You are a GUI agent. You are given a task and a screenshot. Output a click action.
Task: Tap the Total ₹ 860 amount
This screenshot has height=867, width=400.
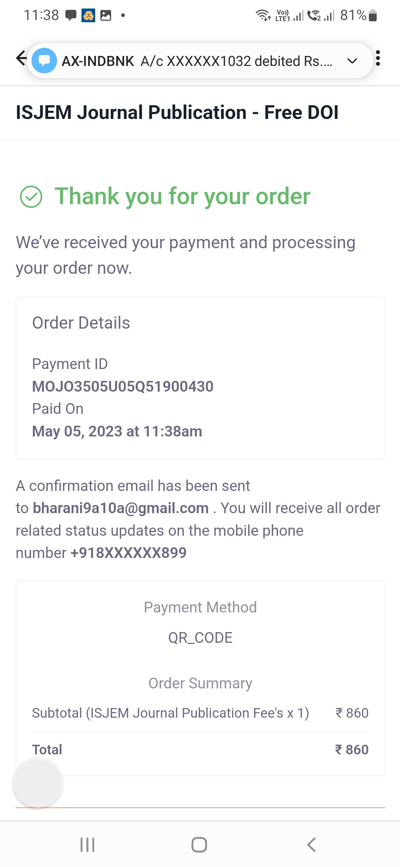(x=351, y=750)
